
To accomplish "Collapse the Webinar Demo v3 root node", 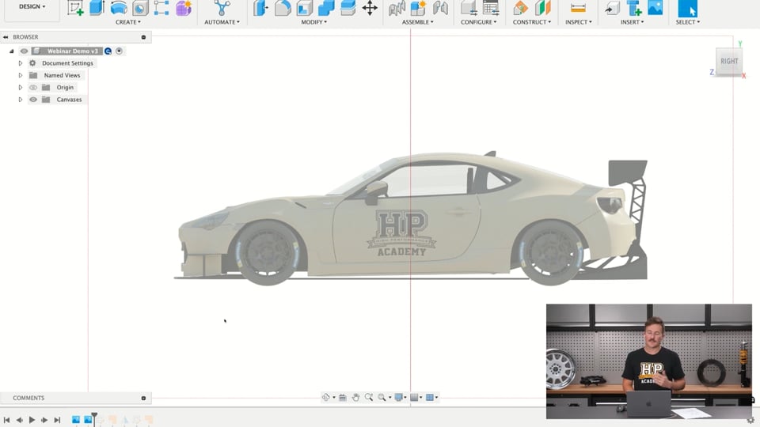I will coord(12,51).
